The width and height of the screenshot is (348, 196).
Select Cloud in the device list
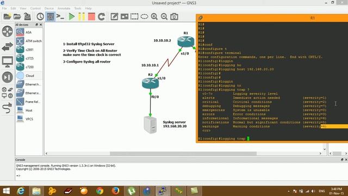[x=29, y=76]
